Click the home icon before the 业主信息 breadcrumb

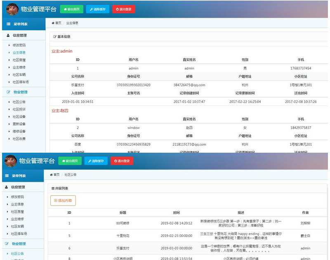point(53,23)
